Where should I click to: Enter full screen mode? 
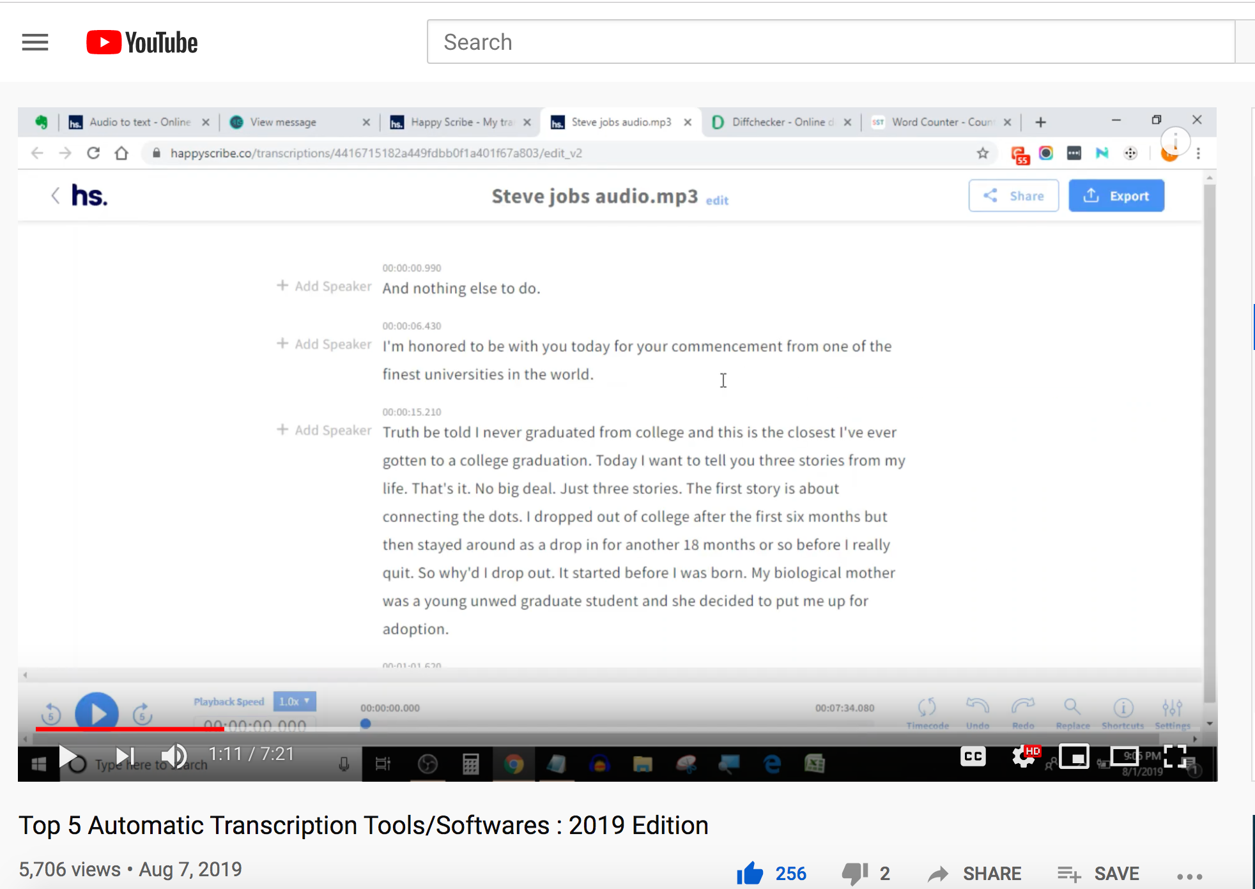click(1175, 757)
